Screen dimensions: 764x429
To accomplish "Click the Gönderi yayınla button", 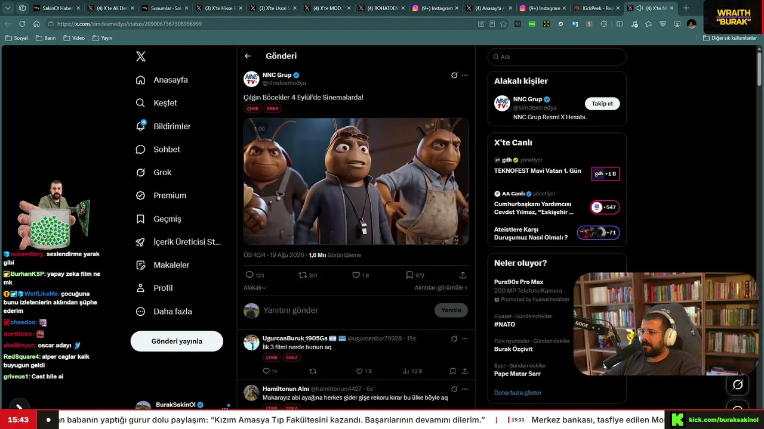I will (177, 341).
